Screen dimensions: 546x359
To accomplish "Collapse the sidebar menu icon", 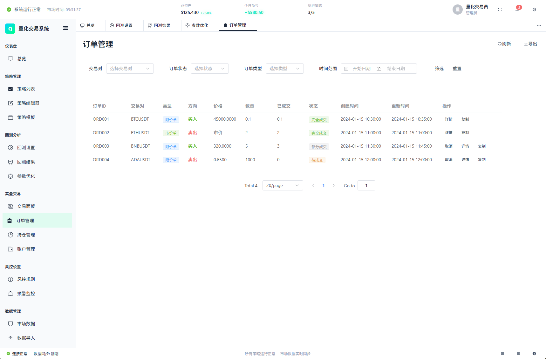I will pyautogui.click(x=65, y=28).
